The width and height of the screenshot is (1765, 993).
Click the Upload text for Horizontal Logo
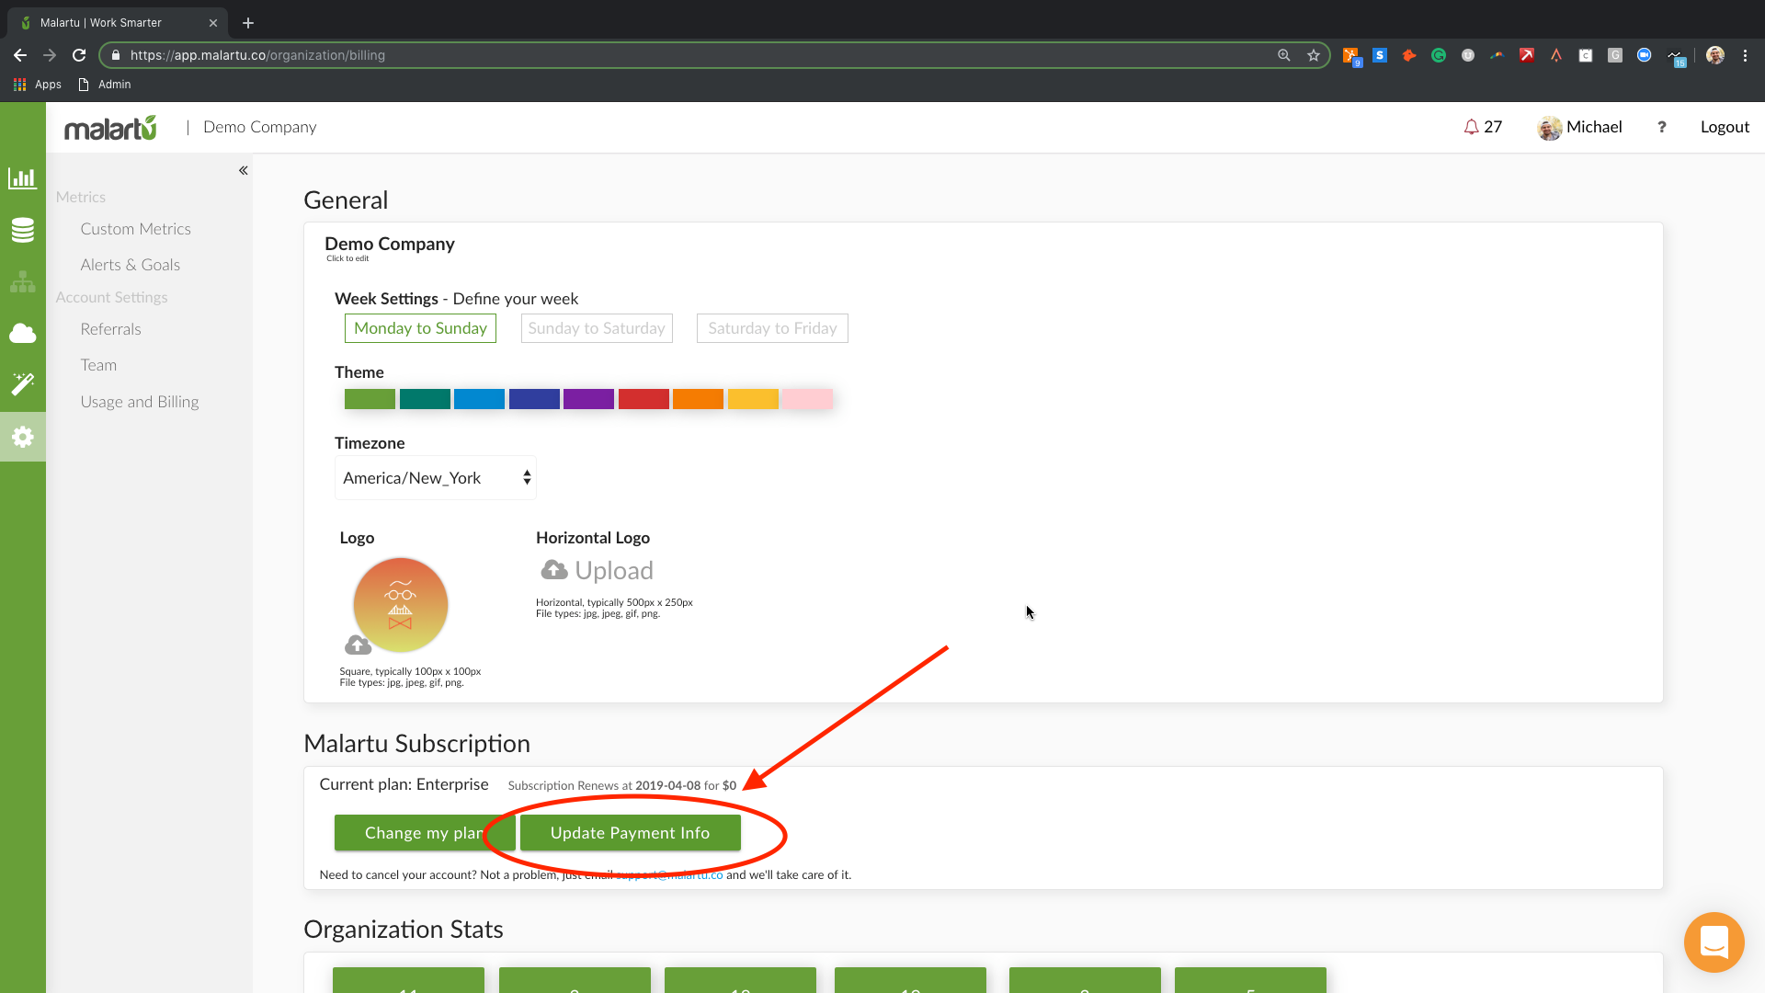point(614,570)
